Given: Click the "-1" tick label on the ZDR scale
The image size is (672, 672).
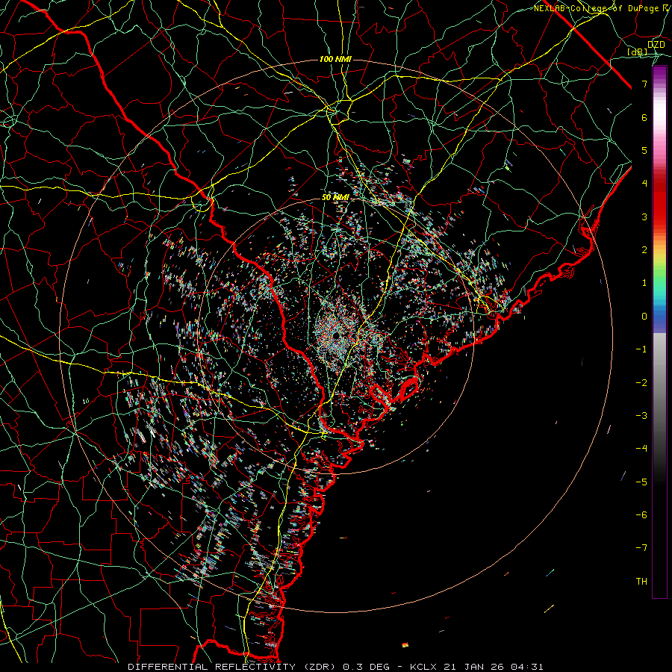Looking at the screenshot, I should click(641, 349).
